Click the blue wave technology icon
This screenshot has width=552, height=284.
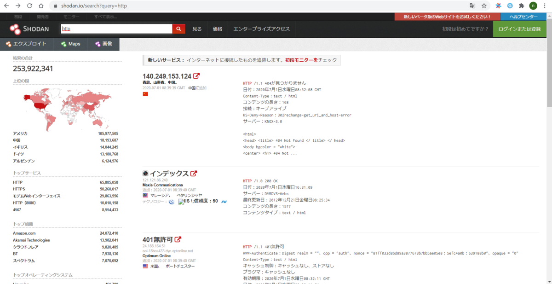224,201
